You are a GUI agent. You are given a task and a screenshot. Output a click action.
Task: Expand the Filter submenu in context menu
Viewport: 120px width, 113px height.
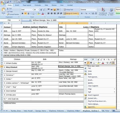coord(100,89)
